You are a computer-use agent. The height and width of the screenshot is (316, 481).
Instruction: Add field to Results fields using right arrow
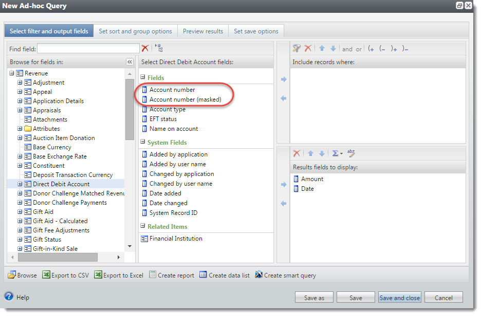pyautogui.click(x=284, y=184)
